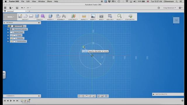Select the Measure inspect icon

(84, 16)
